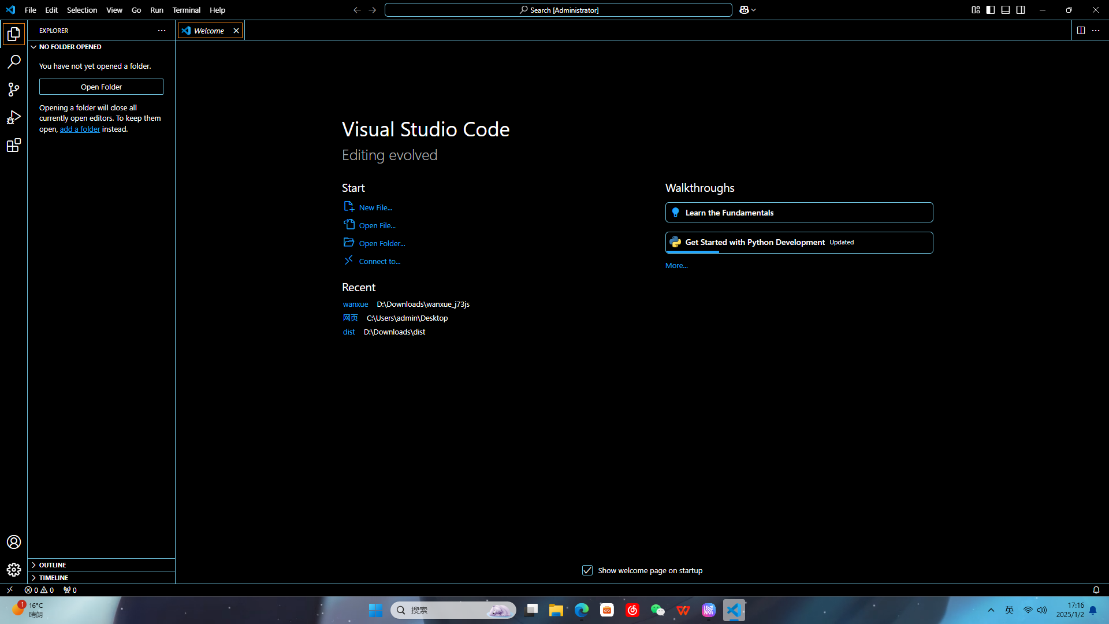Expand the Outline section
This screenshot has width=1109, height=624.
[53, 565]
